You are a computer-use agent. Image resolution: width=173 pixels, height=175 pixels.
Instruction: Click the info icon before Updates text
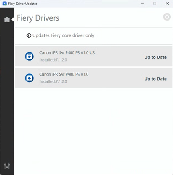29,35
